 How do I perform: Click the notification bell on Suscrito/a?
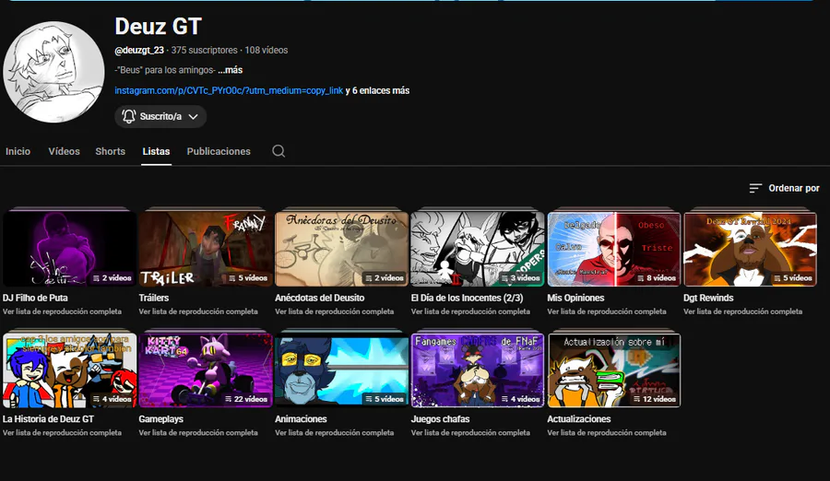(x=128, y=116)
